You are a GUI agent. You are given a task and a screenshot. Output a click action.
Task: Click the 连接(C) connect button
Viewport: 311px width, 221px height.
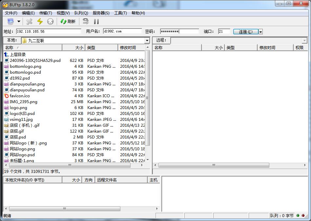tap(245, 32)
